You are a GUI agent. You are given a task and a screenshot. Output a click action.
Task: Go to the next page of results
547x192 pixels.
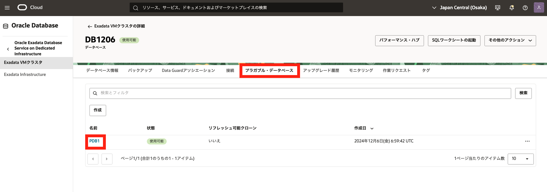[x=107, y=159]
